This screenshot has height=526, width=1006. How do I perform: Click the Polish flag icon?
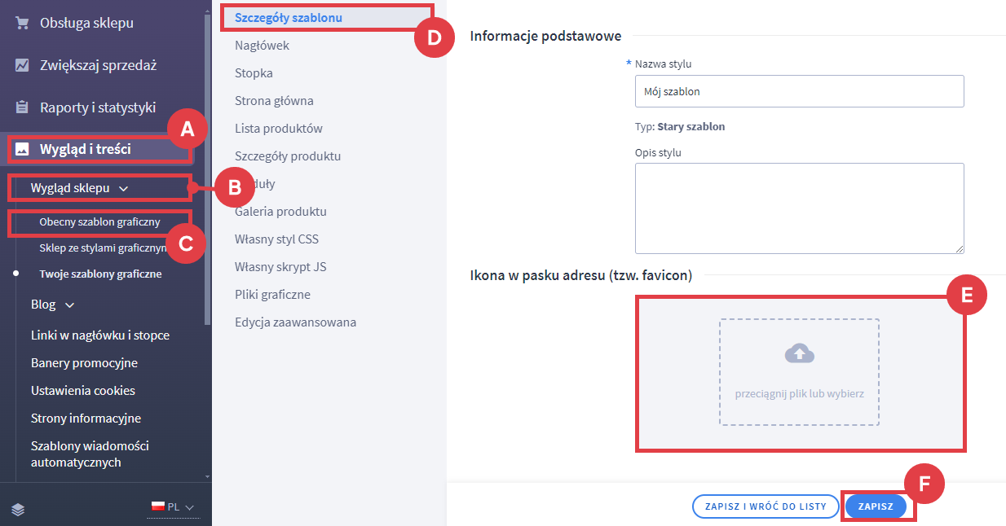pyautogui.click(x=158, y=506)
